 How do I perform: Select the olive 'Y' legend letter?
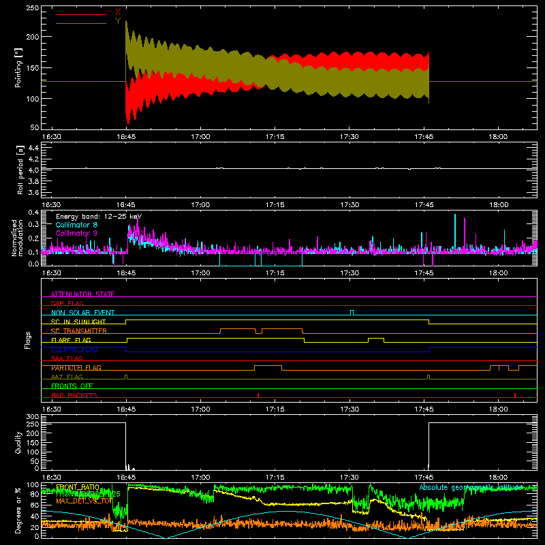point(118,21)
